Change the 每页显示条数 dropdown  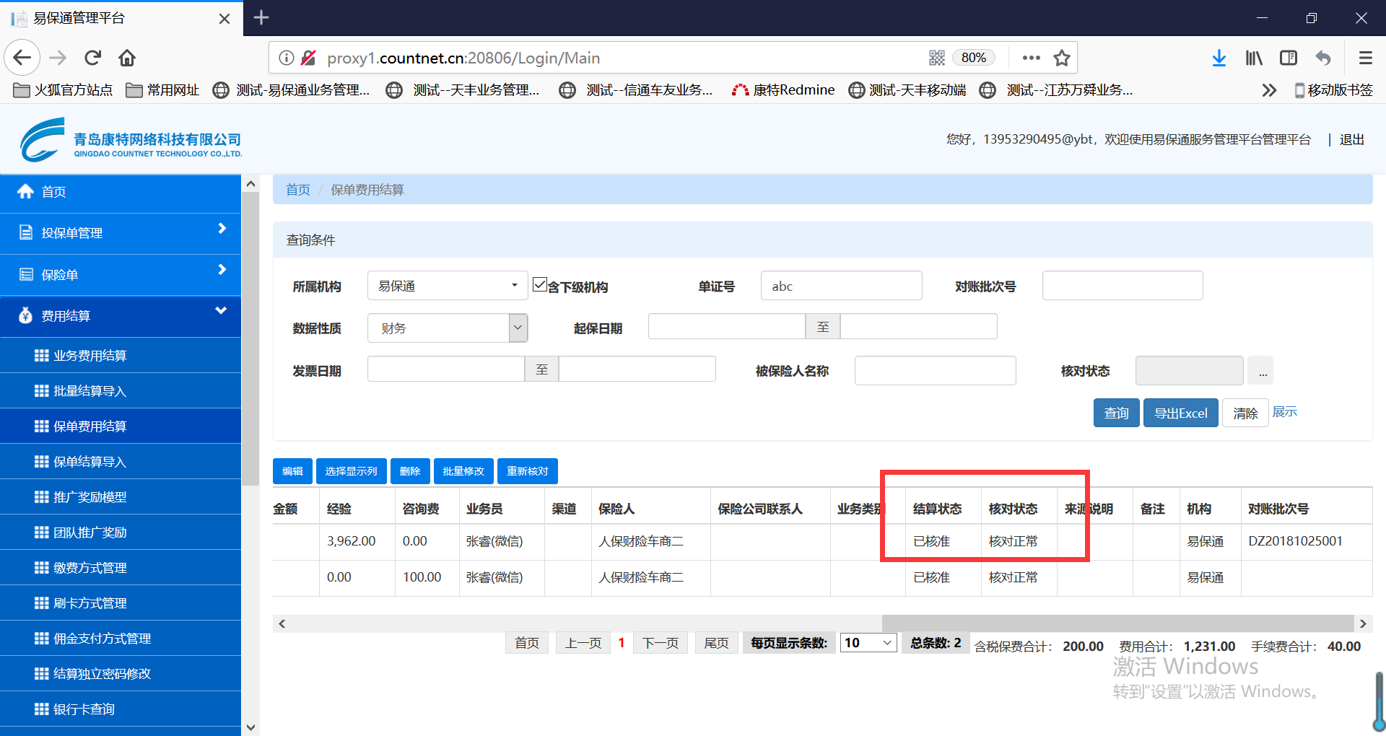(868, 643)
